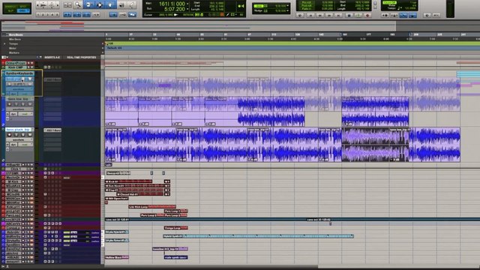Click zoom preset 5 button
480x270 pixels.
(x=57, y=15)
